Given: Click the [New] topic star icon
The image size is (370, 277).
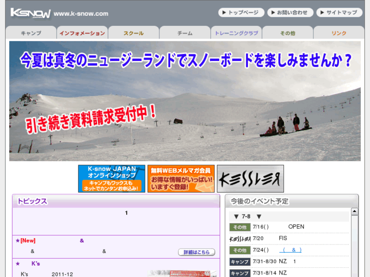Looking at the screenshot, I should (18, 241).
